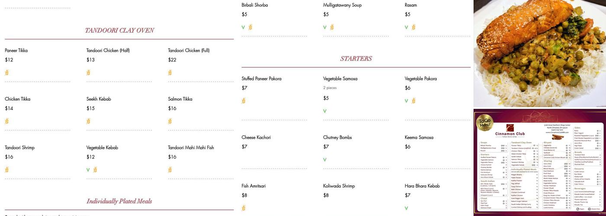Select the Keema Samosa item name
The image size is (606, 216).
[419, 137]
